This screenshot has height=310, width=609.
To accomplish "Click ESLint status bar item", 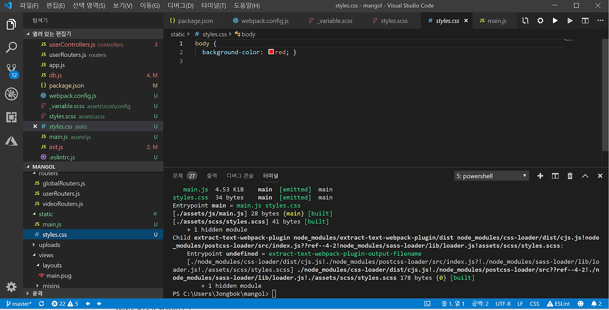I will coord(559,304).
